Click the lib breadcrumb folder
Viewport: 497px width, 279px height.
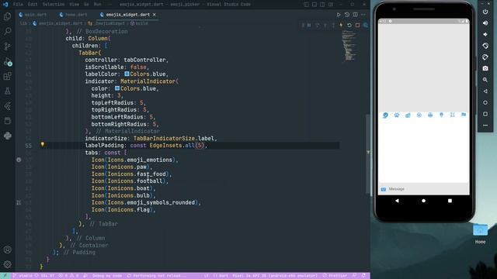(23, 23)
